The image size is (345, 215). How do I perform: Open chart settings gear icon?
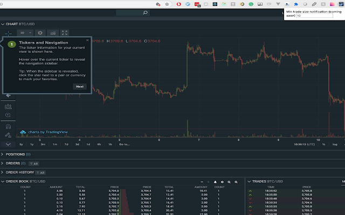(x=40, y=33)
